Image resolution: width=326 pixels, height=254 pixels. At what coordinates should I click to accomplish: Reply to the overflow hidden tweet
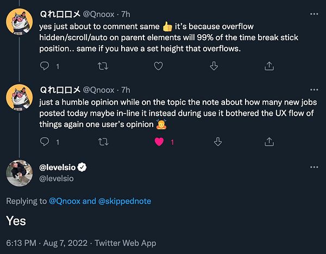tap(46, 66)
